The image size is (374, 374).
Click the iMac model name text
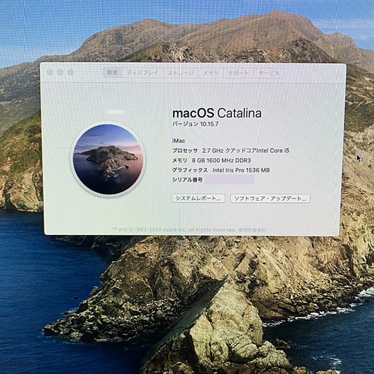(x=179, y=140)
